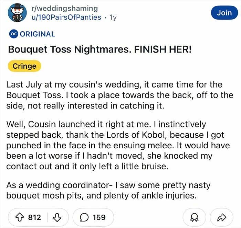Click the ORIGINAL content label

tap(38, 34)
